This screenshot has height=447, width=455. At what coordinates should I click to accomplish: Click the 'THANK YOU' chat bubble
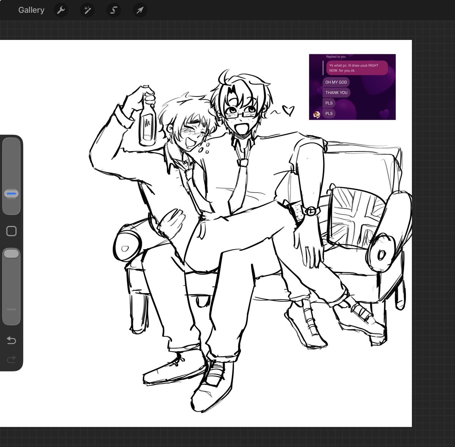click(336, 92)
